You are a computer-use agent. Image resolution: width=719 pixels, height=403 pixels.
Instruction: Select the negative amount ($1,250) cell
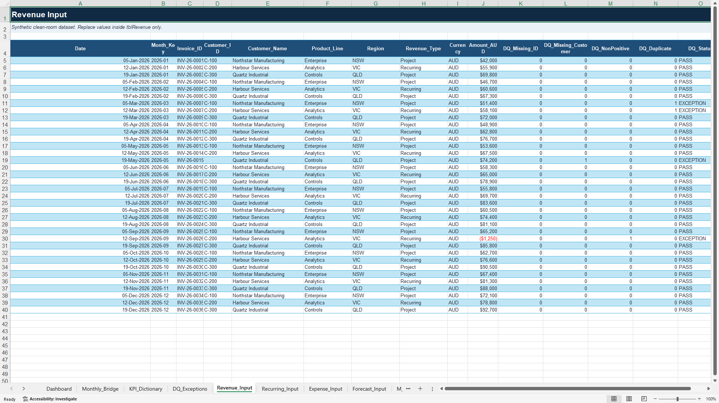click(x=483, y=238)
